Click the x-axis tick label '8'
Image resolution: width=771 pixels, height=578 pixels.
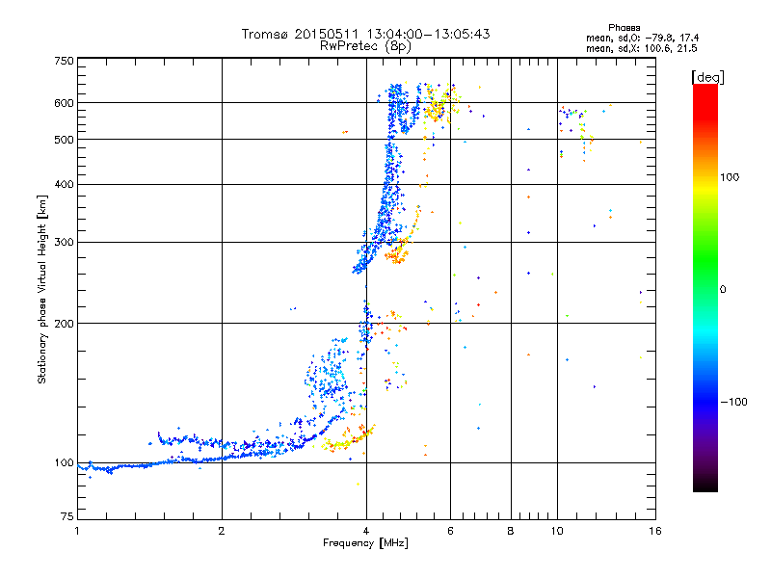[511, 531]
